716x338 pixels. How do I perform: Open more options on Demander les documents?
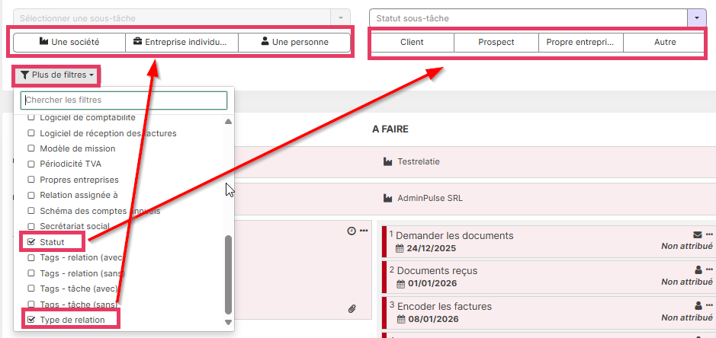coord(709,234)
